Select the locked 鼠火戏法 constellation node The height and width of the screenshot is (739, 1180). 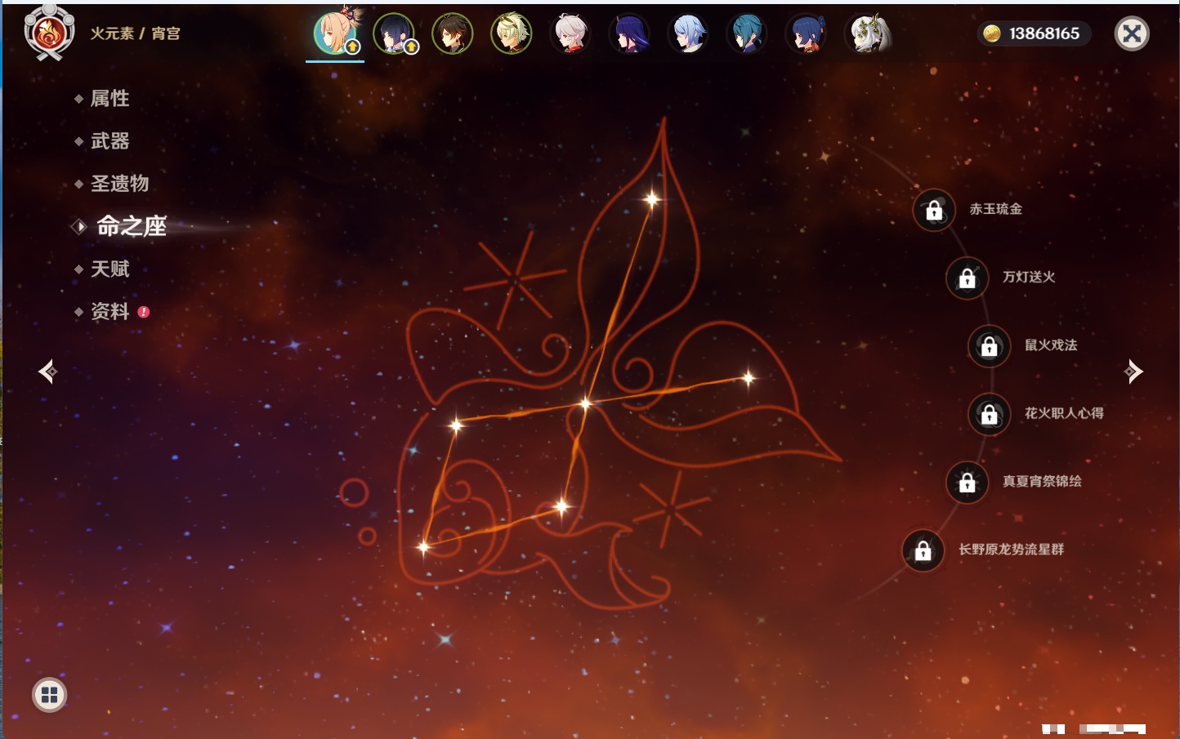(989, 346)
